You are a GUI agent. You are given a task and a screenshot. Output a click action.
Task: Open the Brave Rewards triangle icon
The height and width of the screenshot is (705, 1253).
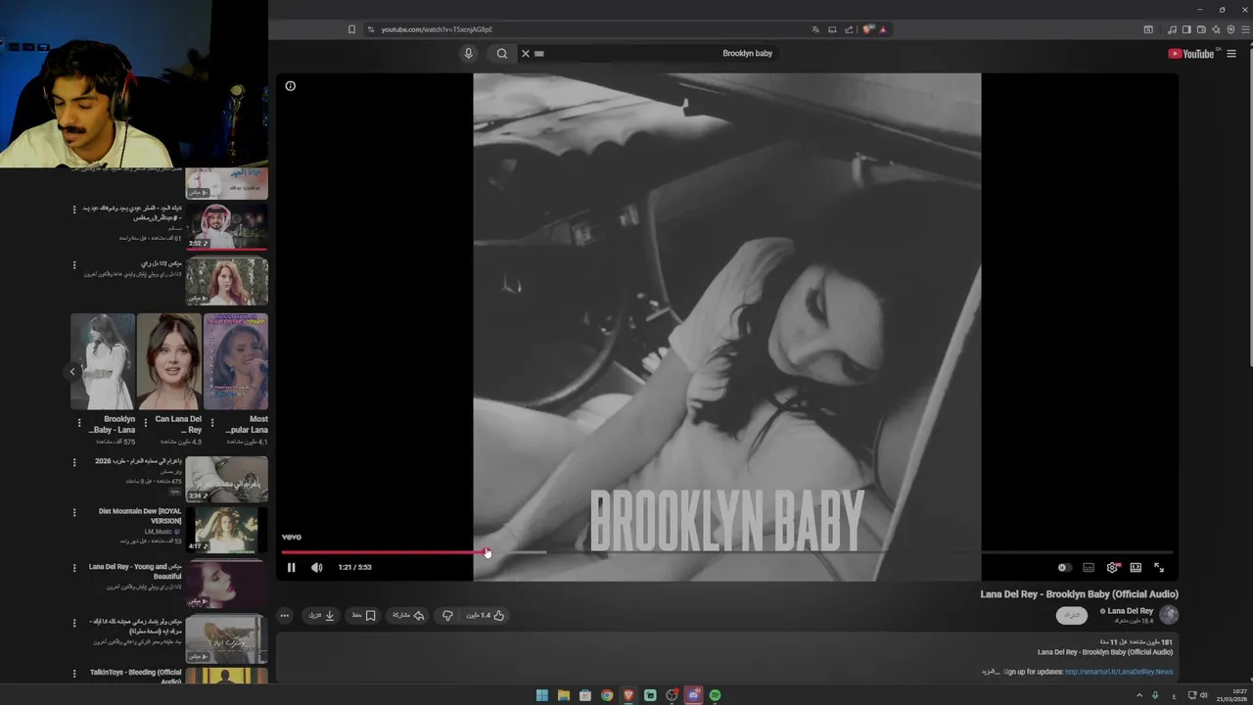click(883, 29)
